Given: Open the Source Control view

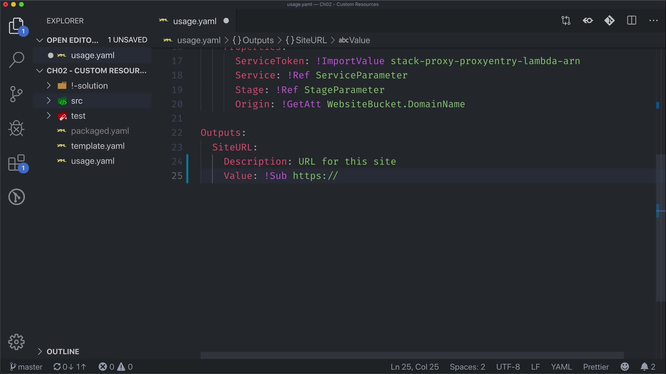Looking at the screenshot, I should pos(16,94).
